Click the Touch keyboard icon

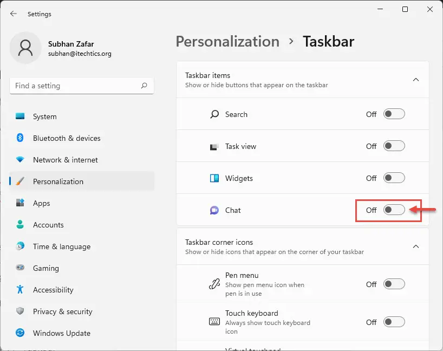(214, 322)
